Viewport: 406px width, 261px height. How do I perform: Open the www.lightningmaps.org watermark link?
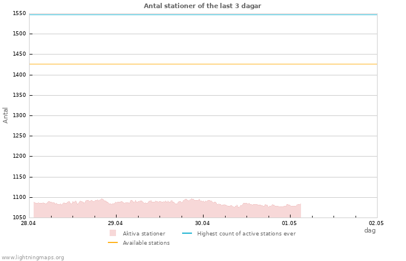coord(32,258)
